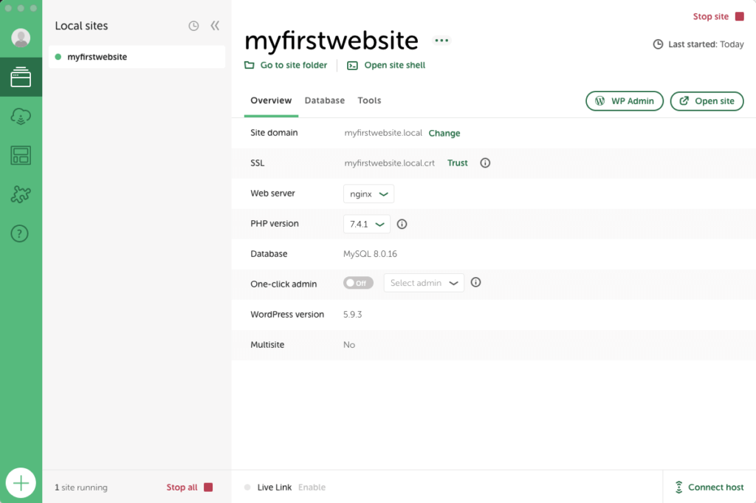Collapse the Local sites sidebar panel
756x503 pixels.
(x=215, y=26)
